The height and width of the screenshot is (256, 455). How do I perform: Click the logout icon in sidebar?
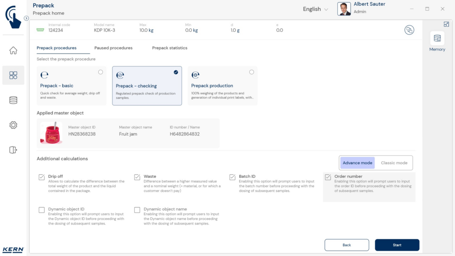[13, 150]
